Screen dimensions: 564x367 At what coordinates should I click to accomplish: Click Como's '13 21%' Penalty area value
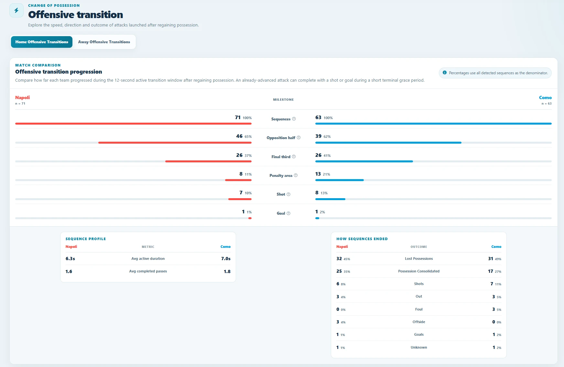pos(323,174)
